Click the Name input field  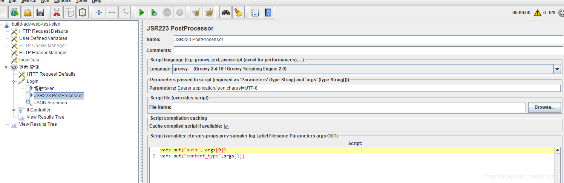(368, 39)
